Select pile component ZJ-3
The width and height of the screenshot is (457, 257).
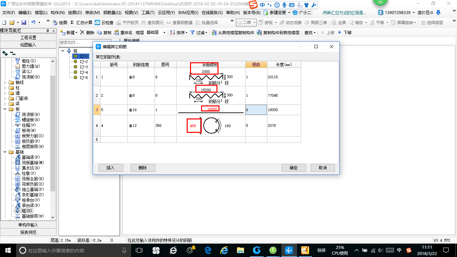click(84, 67)
